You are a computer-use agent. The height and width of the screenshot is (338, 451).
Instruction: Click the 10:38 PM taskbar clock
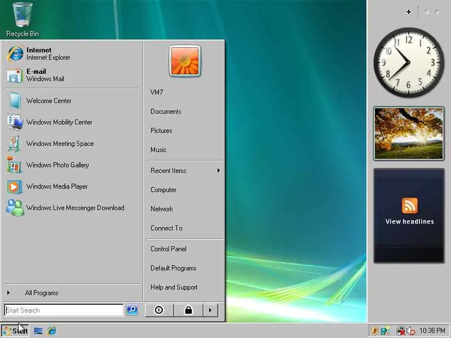pyautogui.click(x=432, y=331)
